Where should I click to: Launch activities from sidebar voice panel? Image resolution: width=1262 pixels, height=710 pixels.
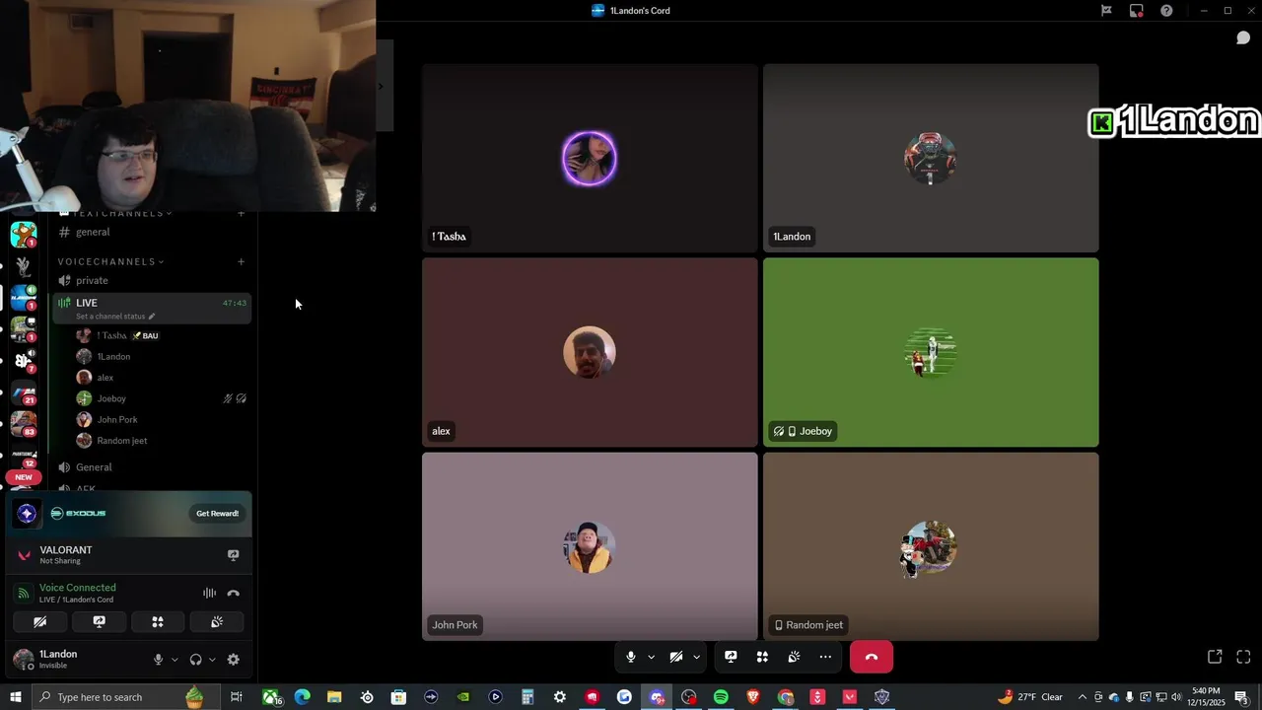click(158, 622)
